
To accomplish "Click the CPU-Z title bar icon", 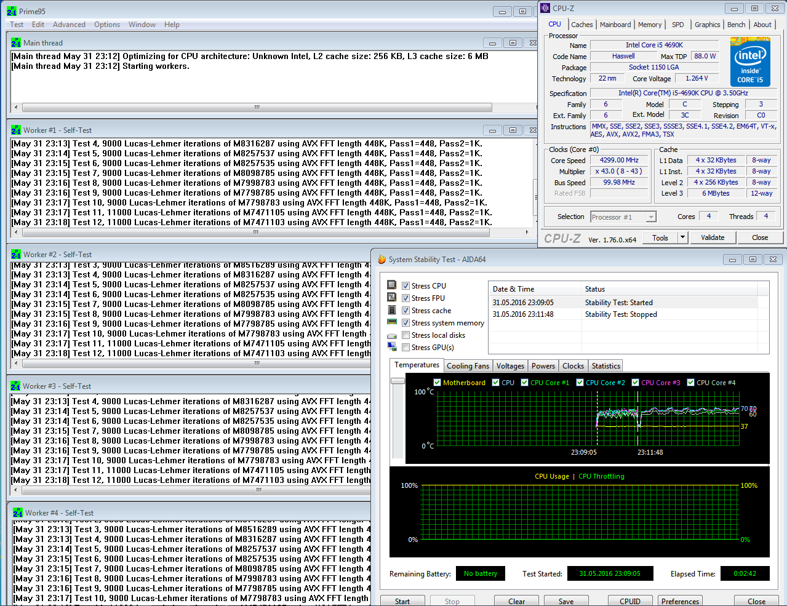I will pos(546,8).
